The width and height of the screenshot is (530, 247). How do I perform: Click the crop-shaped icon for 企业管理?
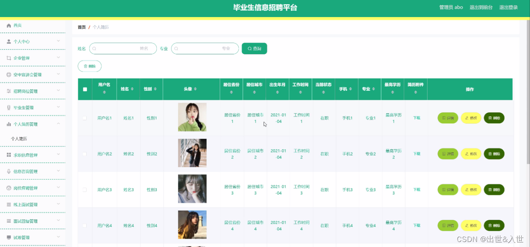9,58
